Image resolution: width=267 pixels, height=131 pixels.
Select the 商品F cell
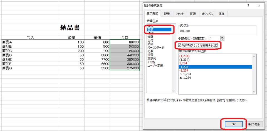coord(30,64)
